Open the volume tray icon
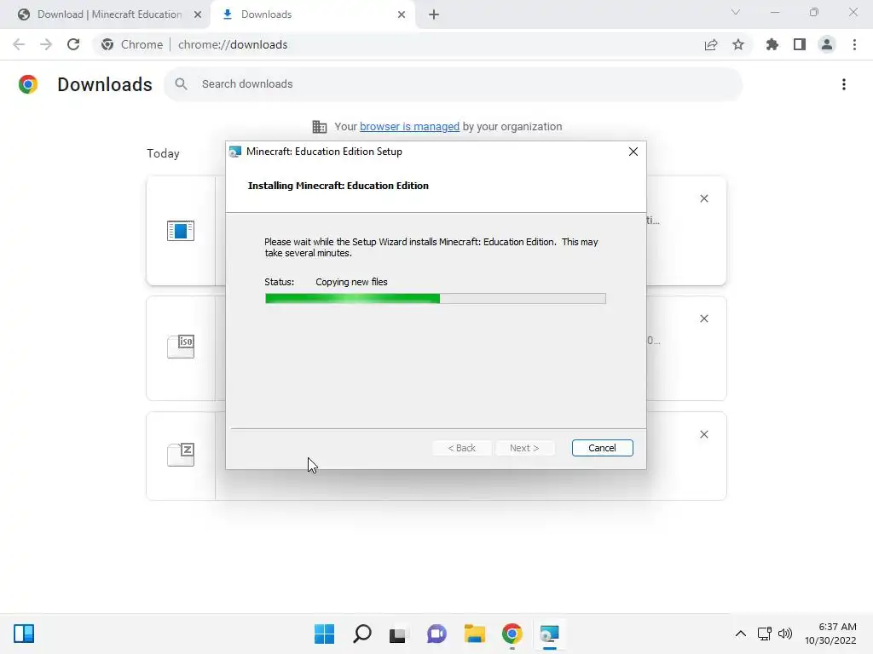The width and height of the screenshot is (873, 654). pyautogui.click(x=785, y=634)
